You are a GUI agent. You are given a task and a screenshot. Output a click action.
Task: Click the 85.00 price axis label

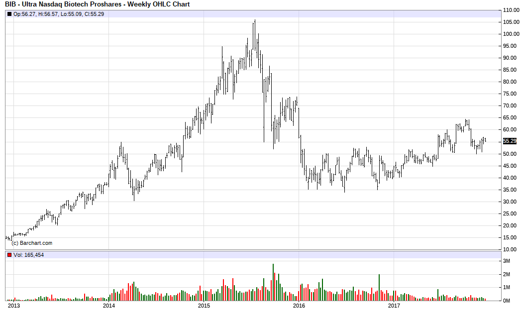[x=510, y=70]
